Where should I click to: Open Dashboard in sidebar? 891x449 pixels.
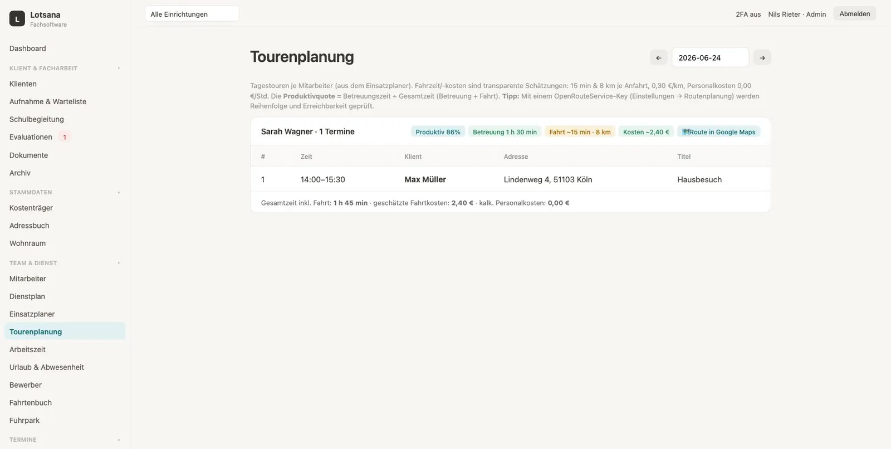(x=65, y=48)
